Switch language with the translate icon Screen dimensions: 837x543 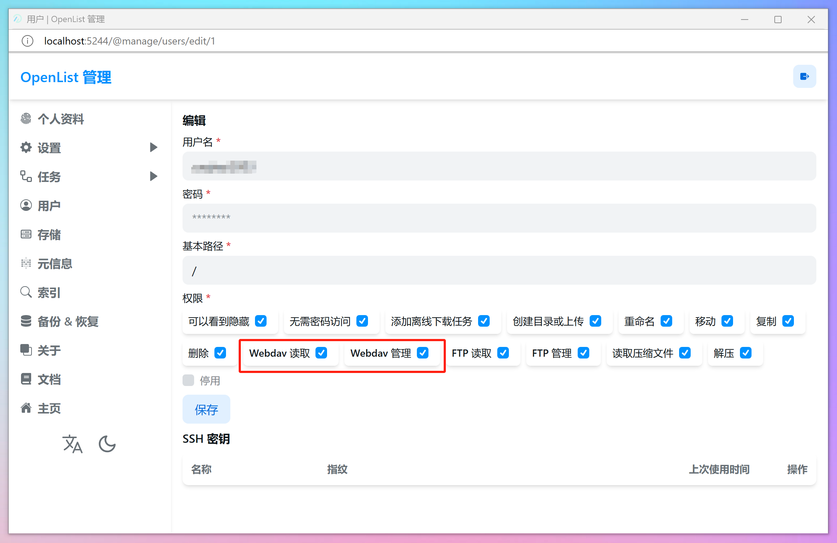[x=72, y=444]
